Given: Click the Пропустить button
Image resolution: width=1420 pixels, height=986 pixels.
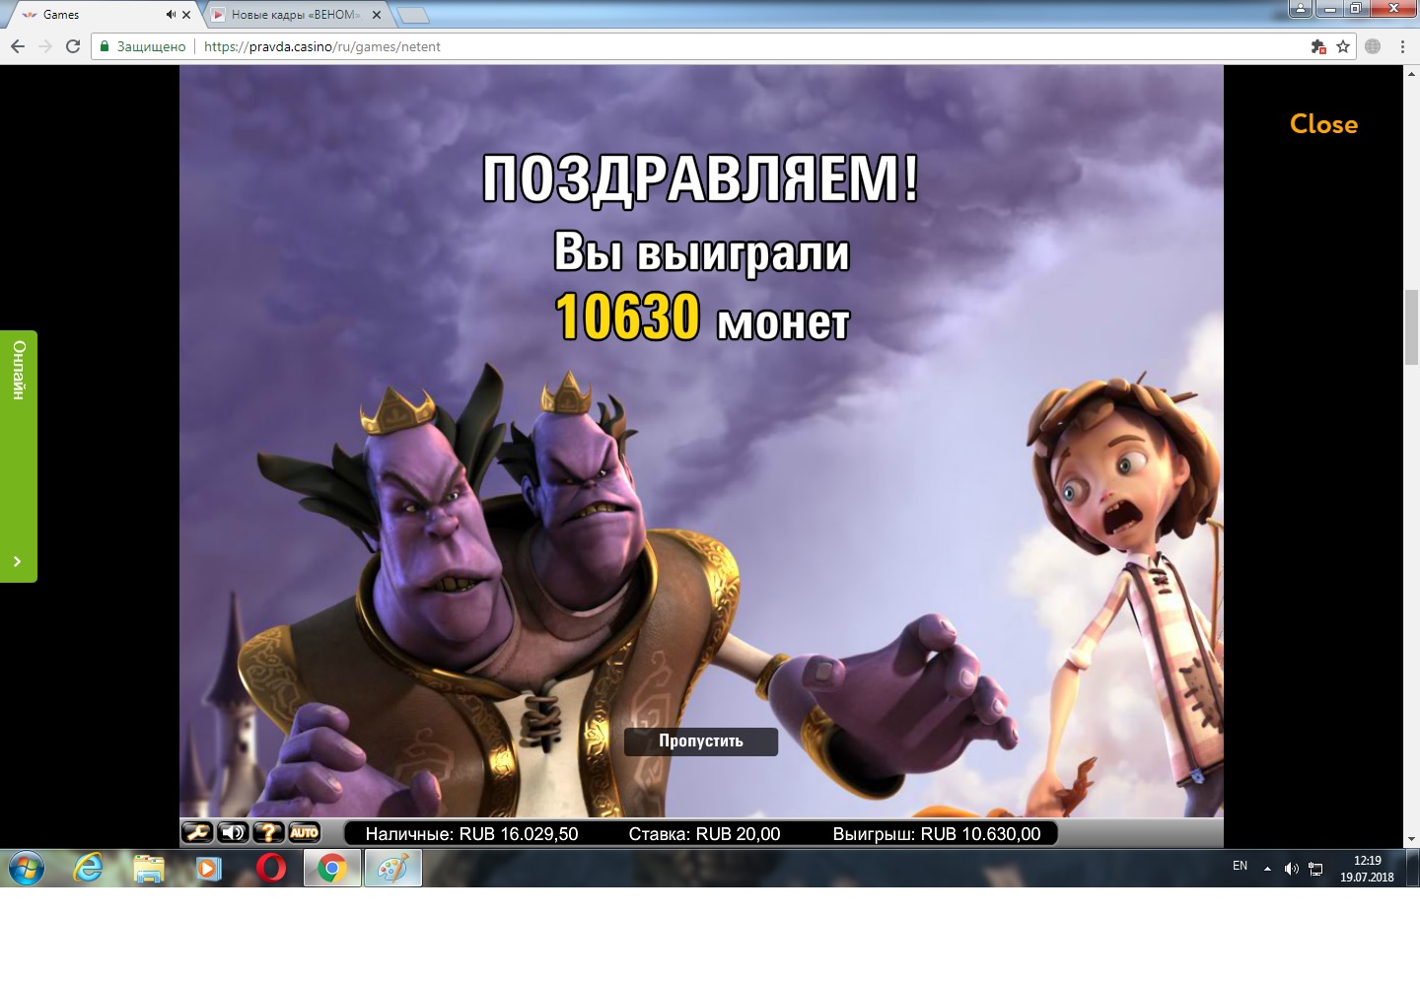Looking at the screenshot, I should click(x=701, y=741).
